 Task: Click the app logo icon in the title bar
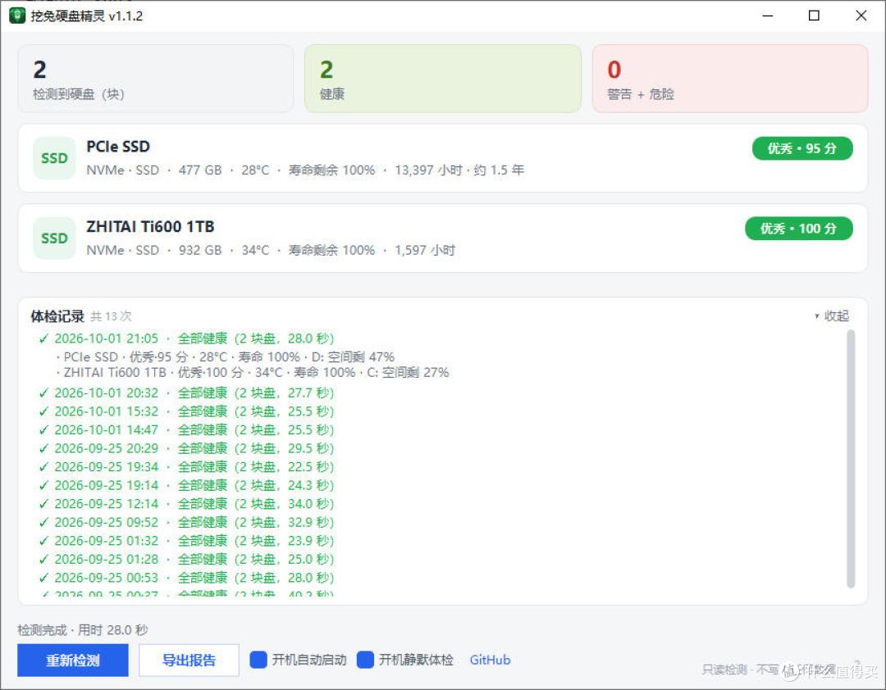17,16
